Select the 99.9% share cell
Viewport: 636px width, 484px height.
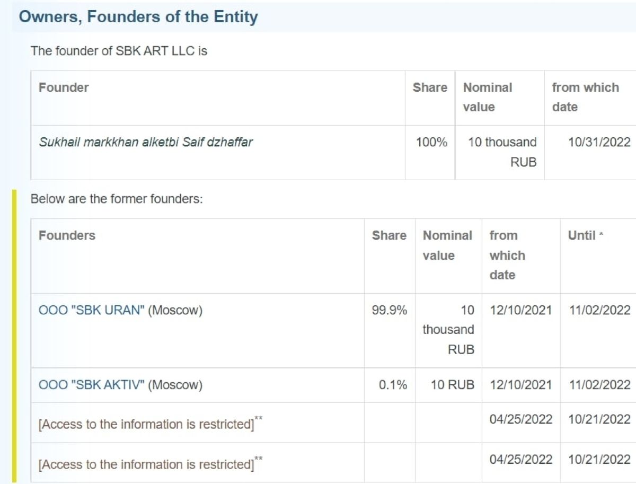tap(390, 310)
